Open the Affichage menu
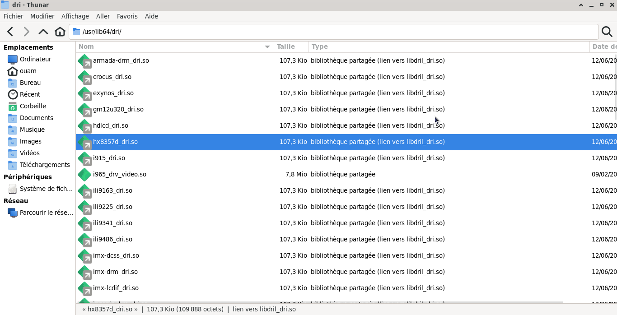This screenshot has height=315, width=617. click(75, 16)
